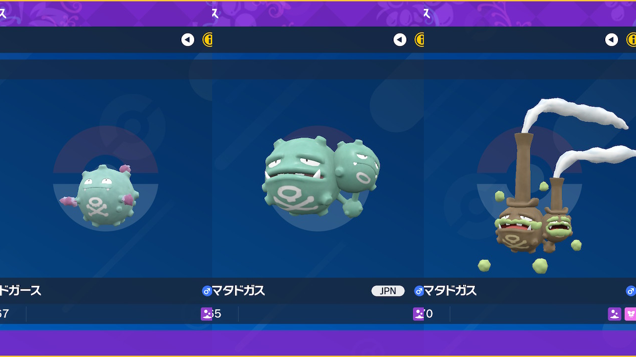Screen dimensions: 636x357
Task: Click the ドガース name label
Action: [20, 291]
